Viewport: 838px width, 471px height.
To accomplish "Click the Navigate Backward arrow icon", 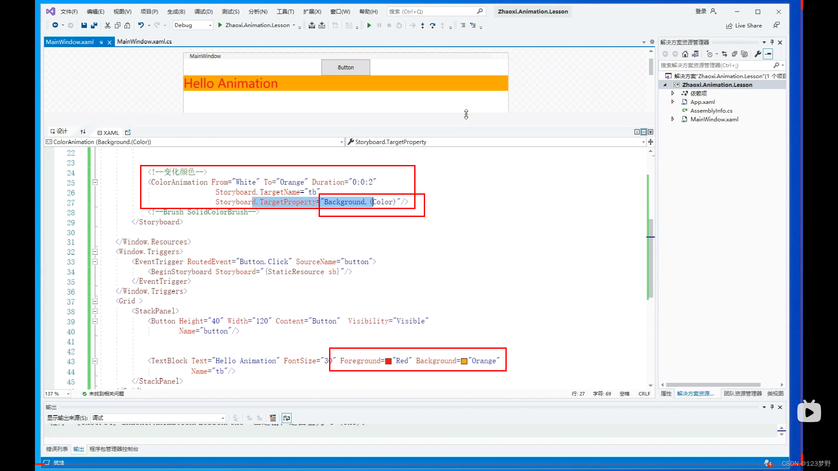I will tap(55, 25).
